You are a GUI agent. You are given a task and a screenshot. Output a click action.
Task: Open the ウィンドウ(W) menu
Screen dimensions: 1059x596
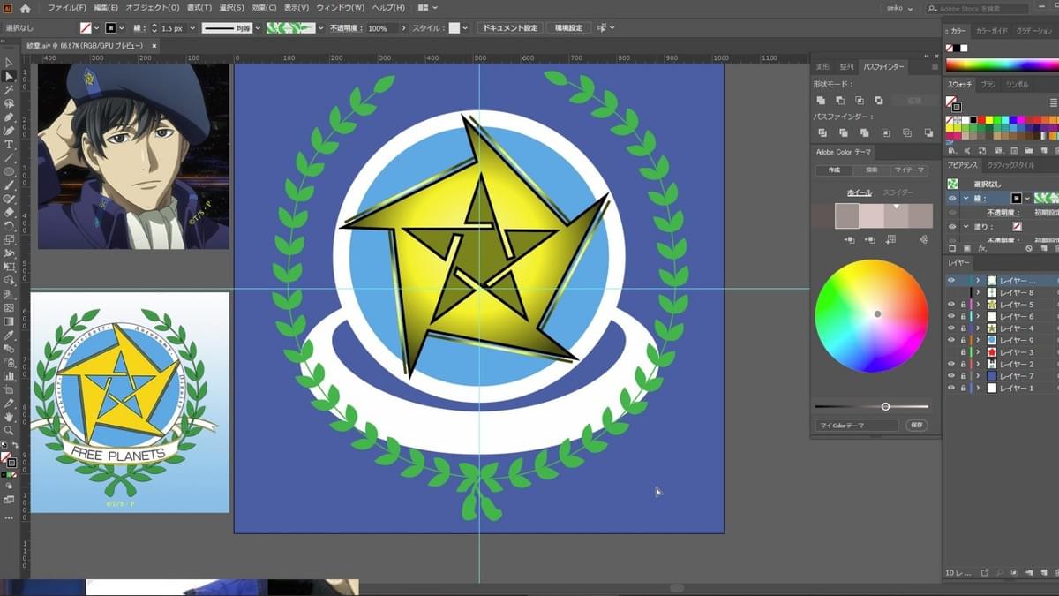pos(340,8)
